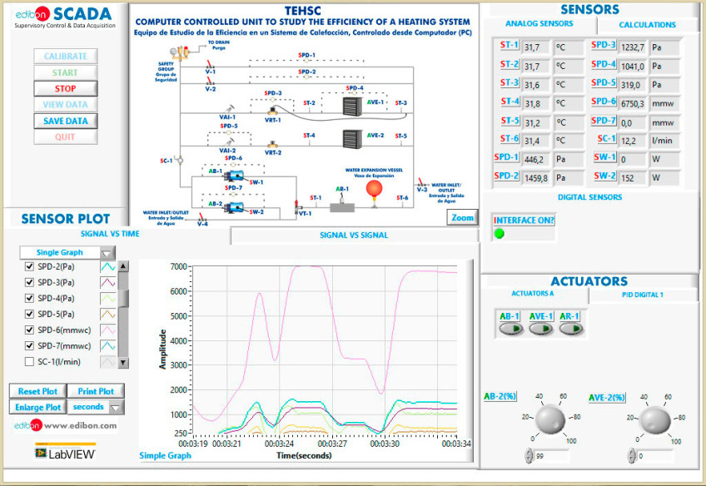Click the scroll up arrow of signal list
This screenshot has width=706, height=486.
click(x=123, y=266)
